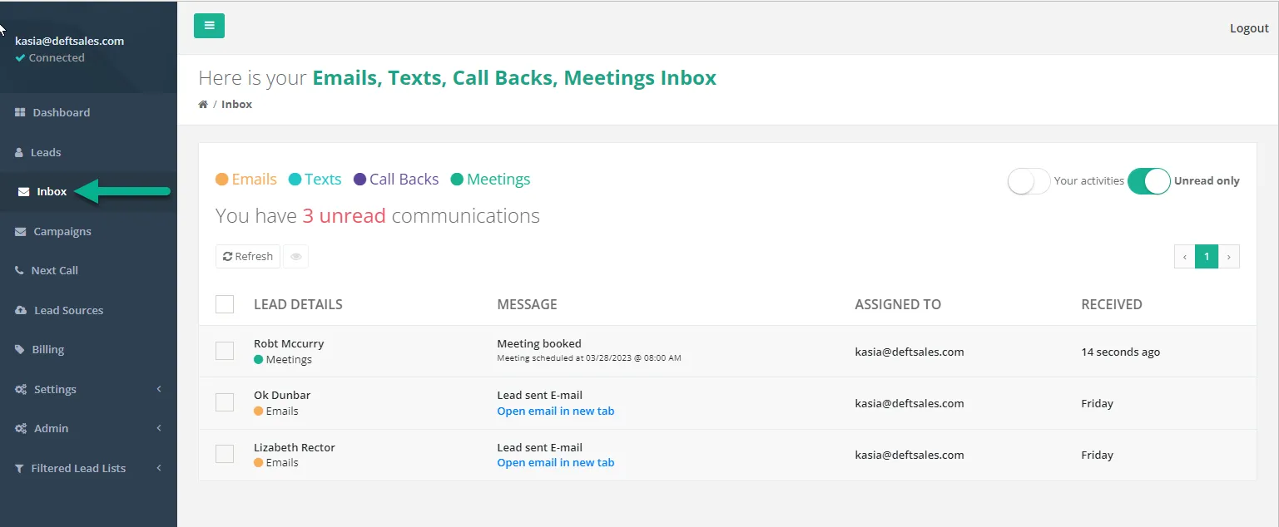This screenshot has width=1279, height=527.
Task: Click the eye mark-as-read button
Action: coord(295,257)
